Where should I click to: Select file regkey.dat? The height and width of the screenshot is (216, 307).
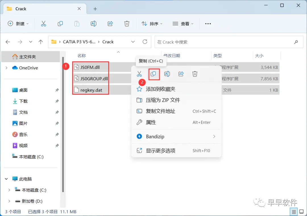point(91,90)
